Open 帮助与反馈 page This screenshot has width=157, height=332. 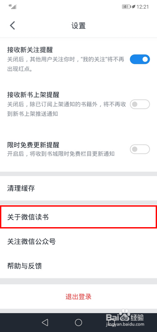[78, 266]
